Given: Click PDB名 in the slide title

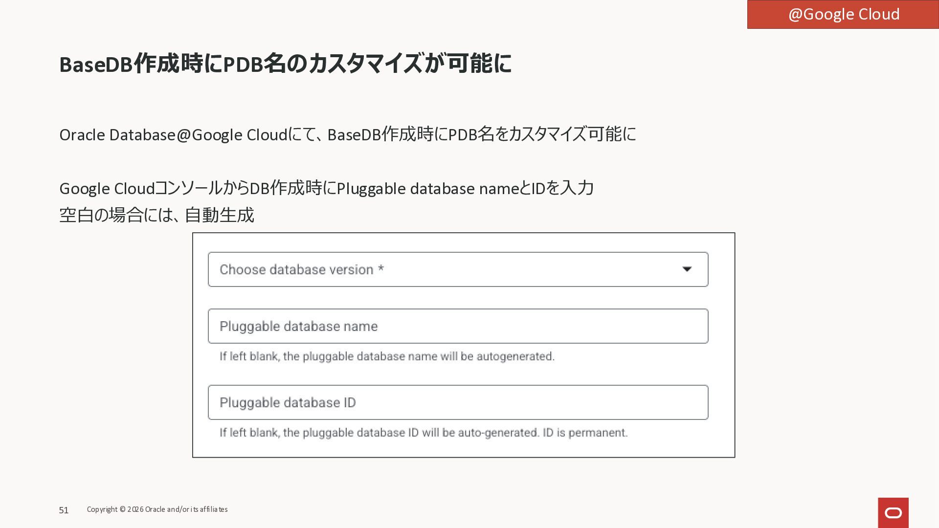Looking at the screenshot, I should coord(254,64).
